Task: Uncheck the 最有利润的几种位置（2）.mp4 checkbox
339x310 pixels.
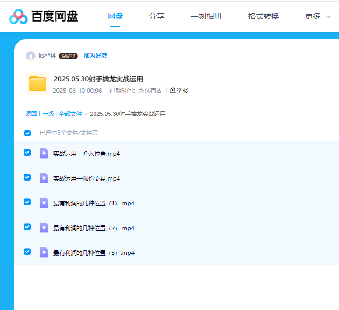Action: coord(27,227)
